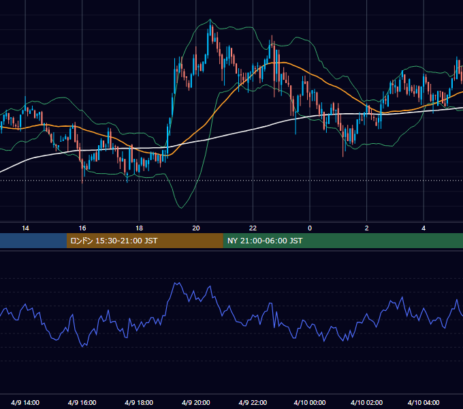Screen dimensions: 463x409
Task: Click the 4/9 22:00 label on oscillator axis
Action: 253,402
